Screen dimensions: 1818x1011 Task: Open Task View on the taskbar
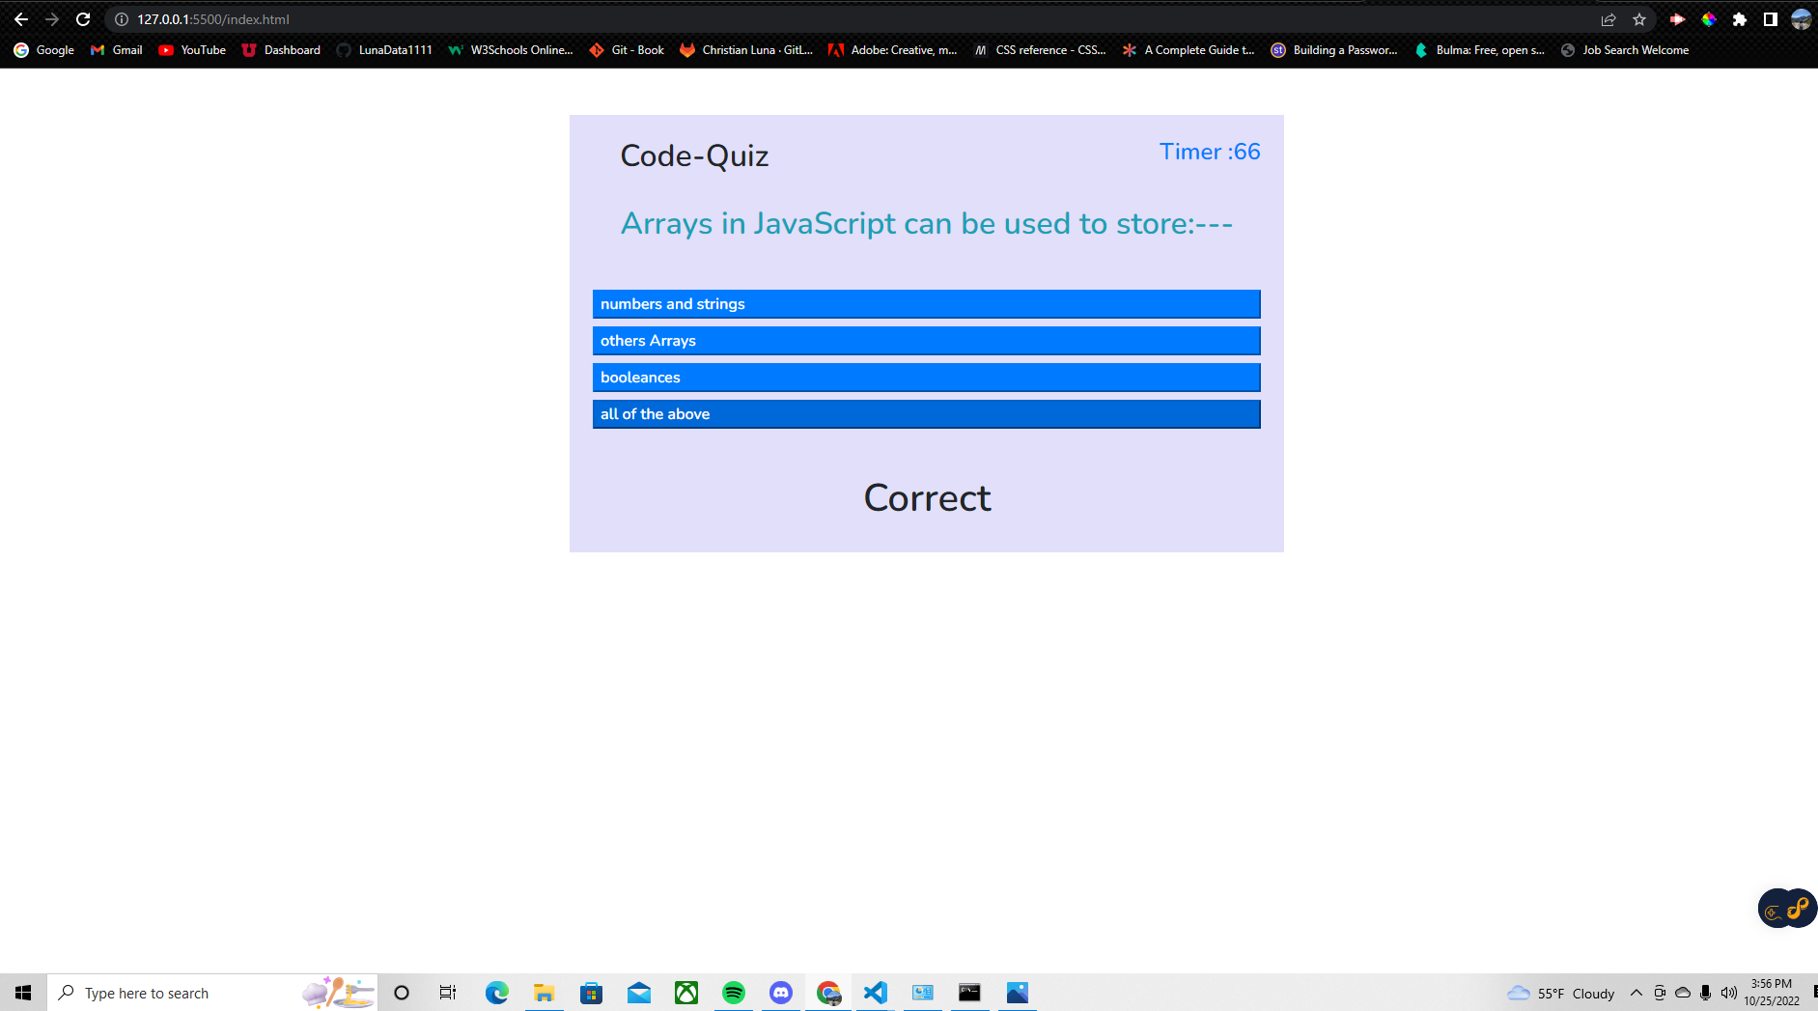coord(447,993)
